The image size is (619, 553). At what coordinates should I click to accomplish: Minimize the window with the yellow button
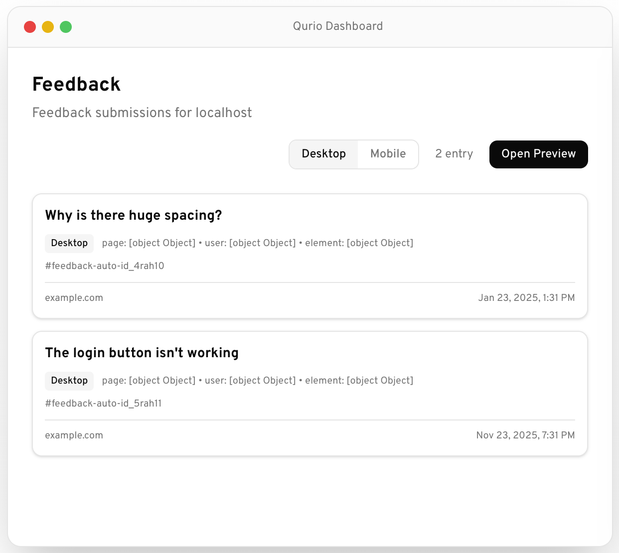point(48,27)
